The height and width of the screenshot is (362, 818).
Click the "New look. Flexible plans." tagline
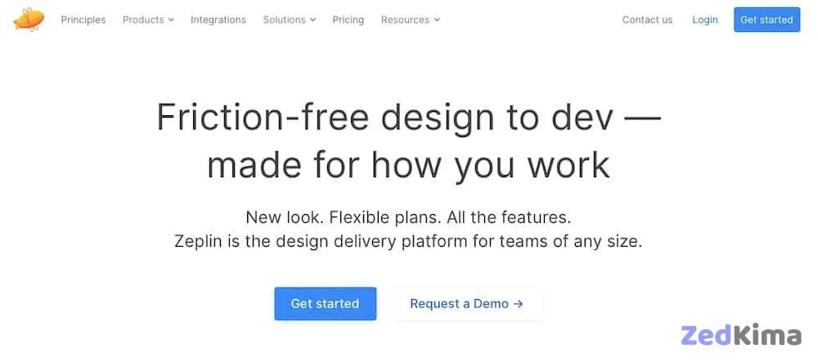[x=408, y=217]
